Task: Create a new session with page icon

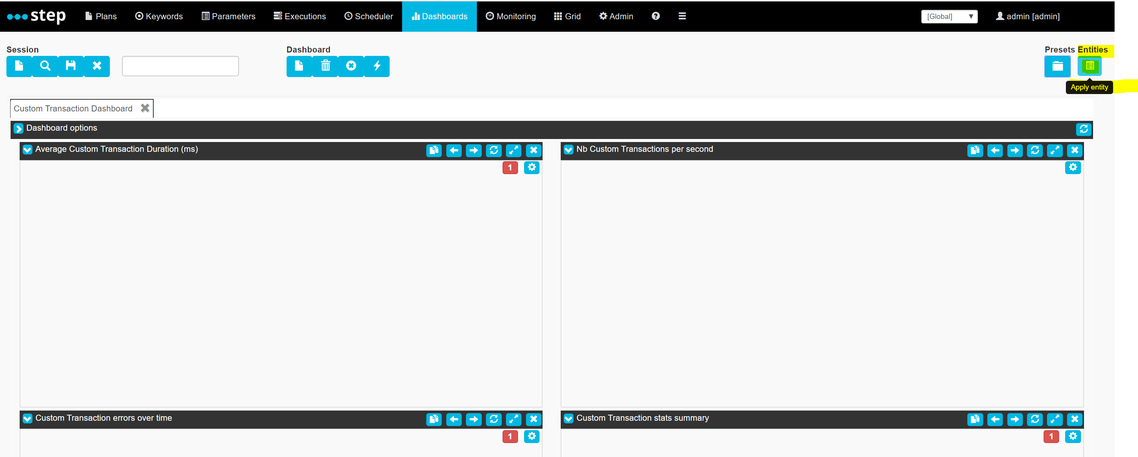Action: click(19, 66)
